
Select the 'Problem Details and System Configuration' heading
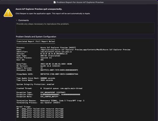coord(36,37)
